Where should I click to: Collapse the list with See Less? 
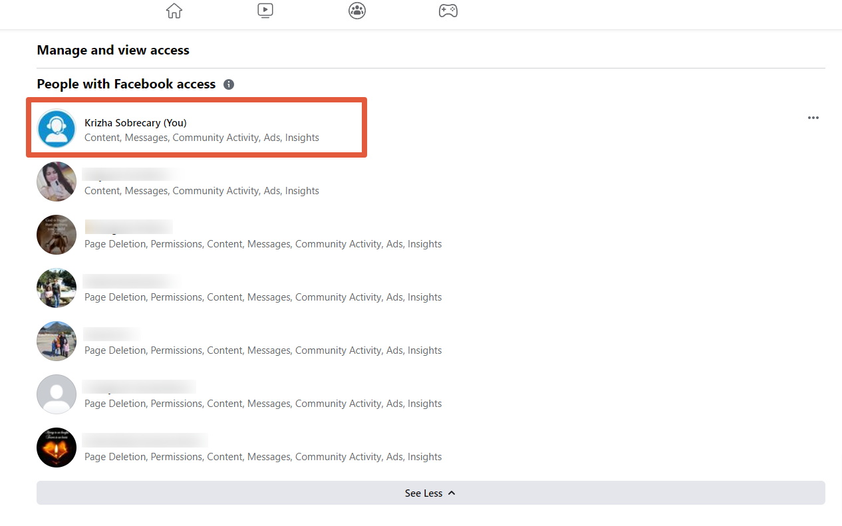point(431,493)
